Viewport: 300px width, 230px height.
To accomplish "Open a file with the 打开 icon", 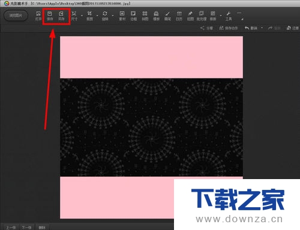I will [38, 16].
